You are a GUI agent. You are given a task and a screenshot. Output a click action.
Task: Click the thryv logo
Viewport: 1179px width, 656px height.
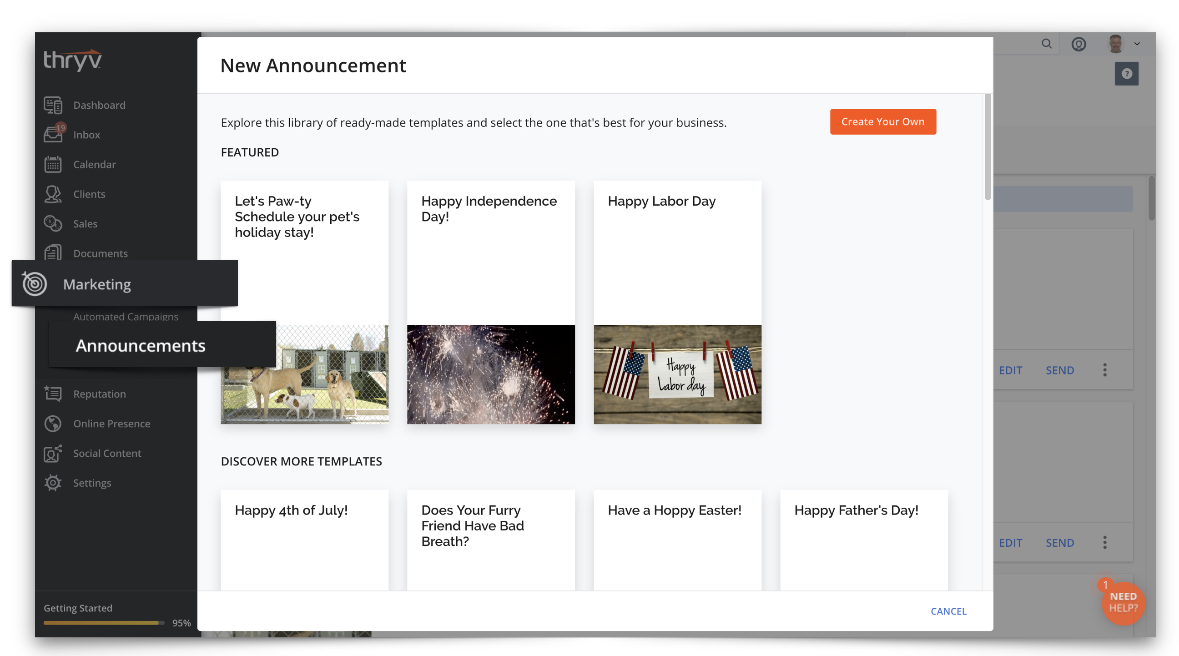click(x=72, y=60)
